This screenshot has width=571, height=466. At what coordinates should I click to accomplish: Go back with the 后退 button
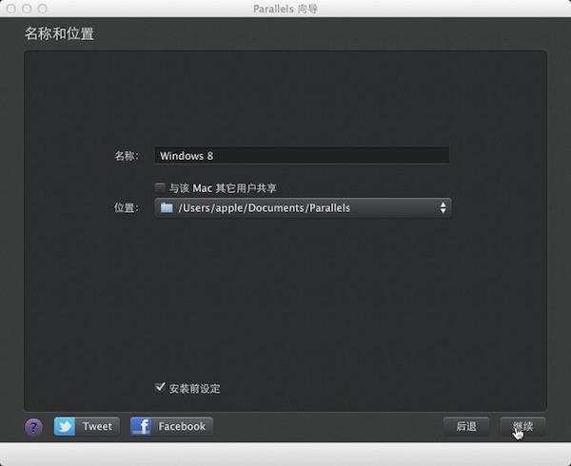(466, 426)
